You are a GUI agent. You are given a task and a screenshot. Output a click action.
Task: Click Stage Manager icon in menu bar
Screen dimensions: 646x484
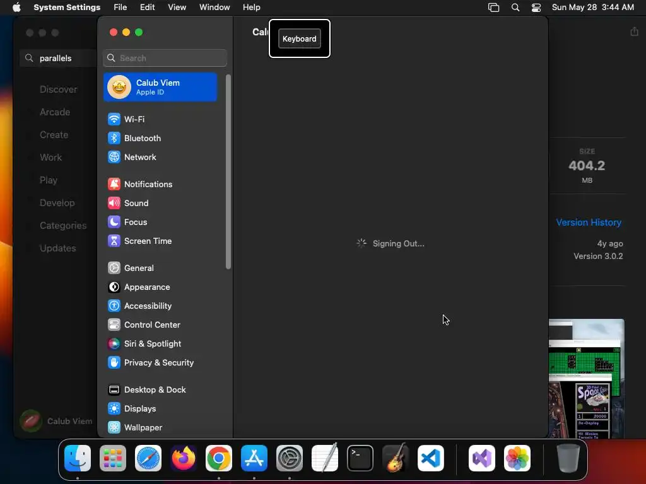pos(493,8)
